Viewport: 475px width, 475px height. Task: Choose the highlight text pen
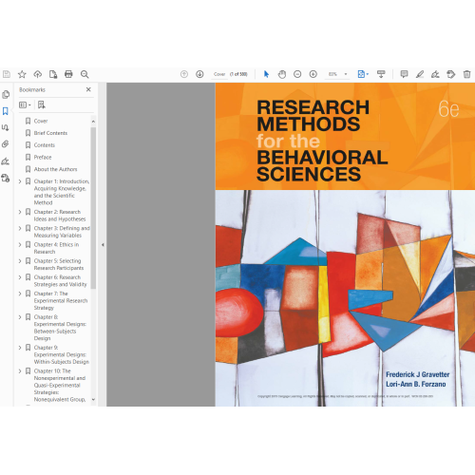click(x=420, y=74)
